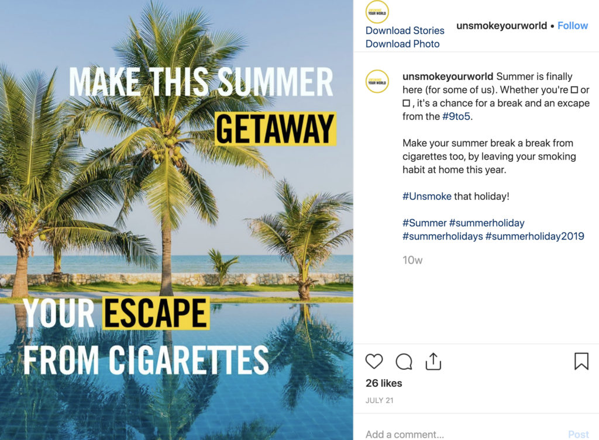Open the profile avatar in the post header
This screenshot has width=599, height=440.
[377, 12]
